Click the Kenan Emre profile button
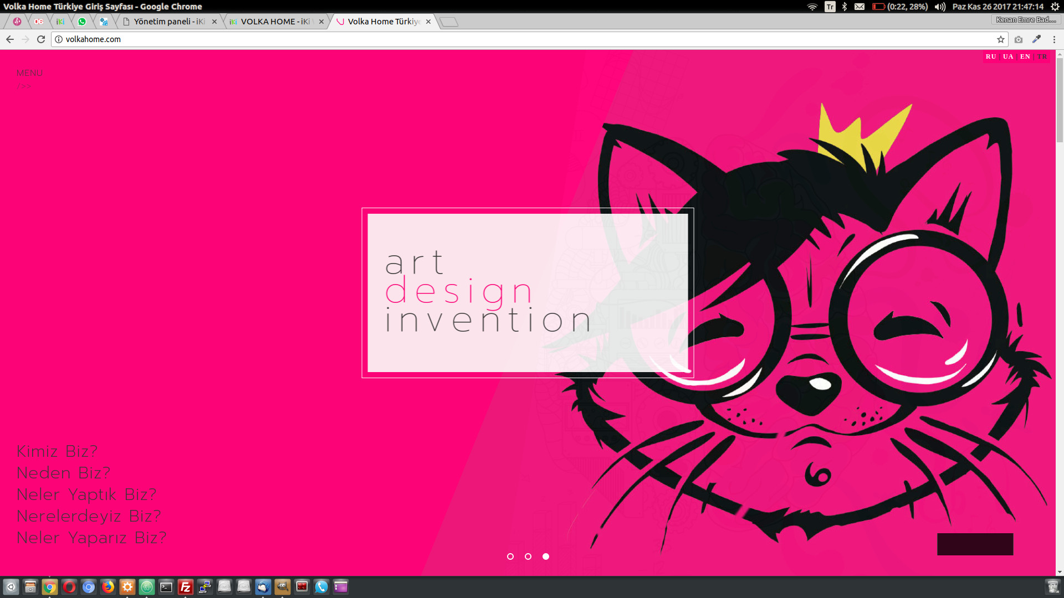The width and height of the screenshot is (1064, 598). (x=1026, y=20)
